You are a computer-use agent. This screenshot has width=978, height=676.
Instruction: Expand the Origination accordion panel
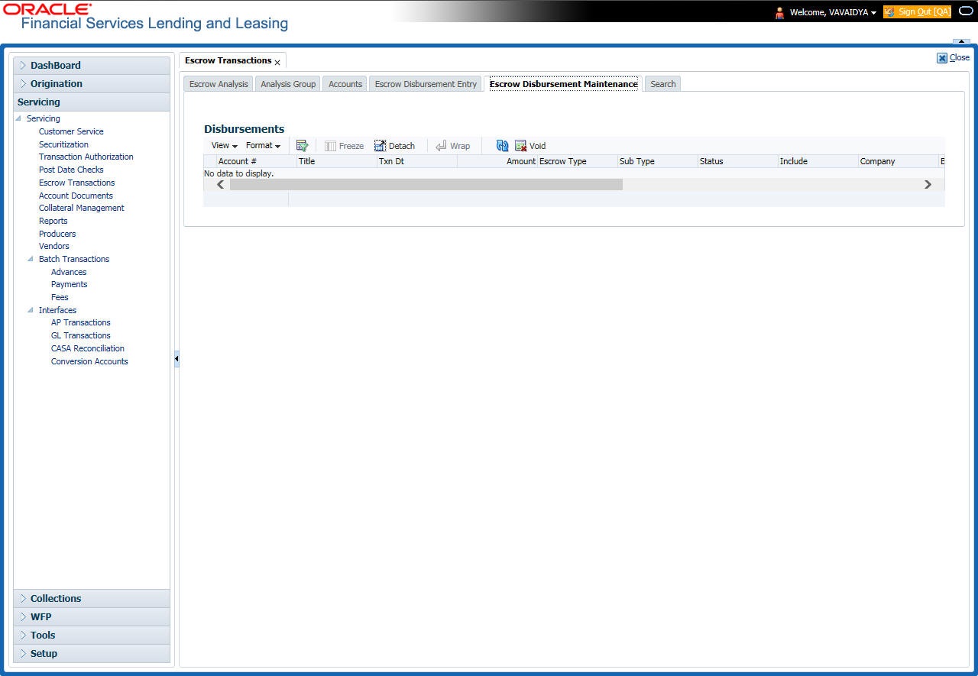point(92,84)
